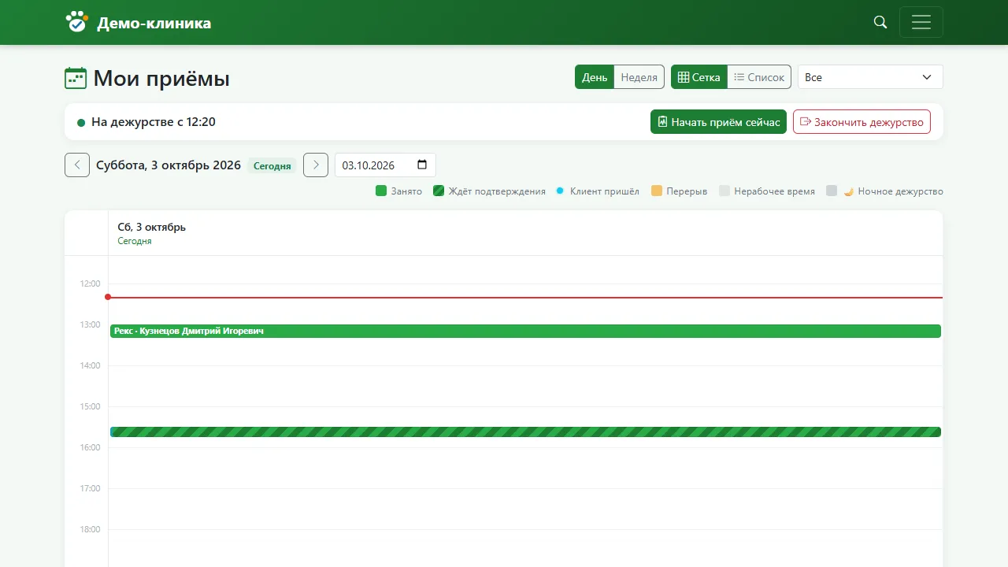1008x567 pixels.
Task: Click the Занято green legend swatch
Action: pos(381,191)
